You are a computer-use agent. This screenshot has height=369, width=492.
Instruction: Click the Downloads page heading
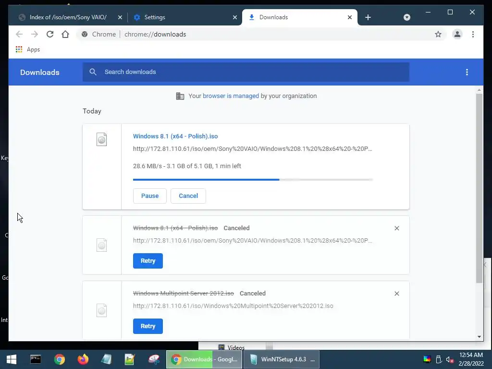(x=40, y=72)
